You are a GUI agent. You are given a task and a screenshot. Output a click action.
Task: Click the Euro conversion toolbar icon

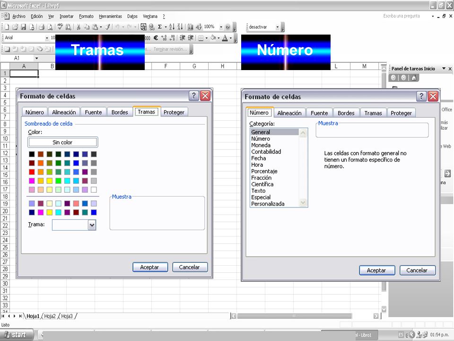pyautogui.click(x=143, y=27)
